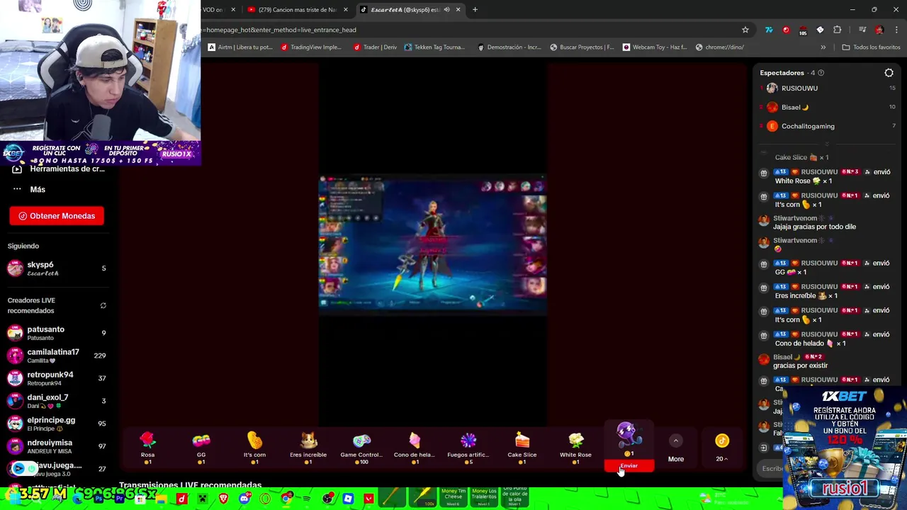This screenshot has height=510, width=907.
Task: Open dani_exol_7 live channel
Action: pos(57,401)
